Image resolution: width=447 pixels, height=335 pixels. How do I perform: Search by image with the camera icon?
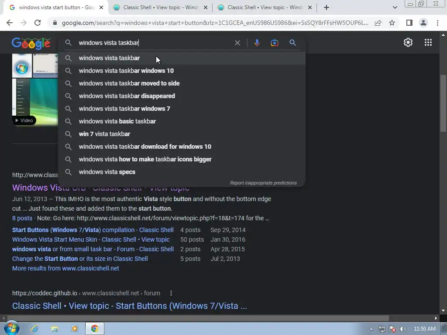coord(274,43)
